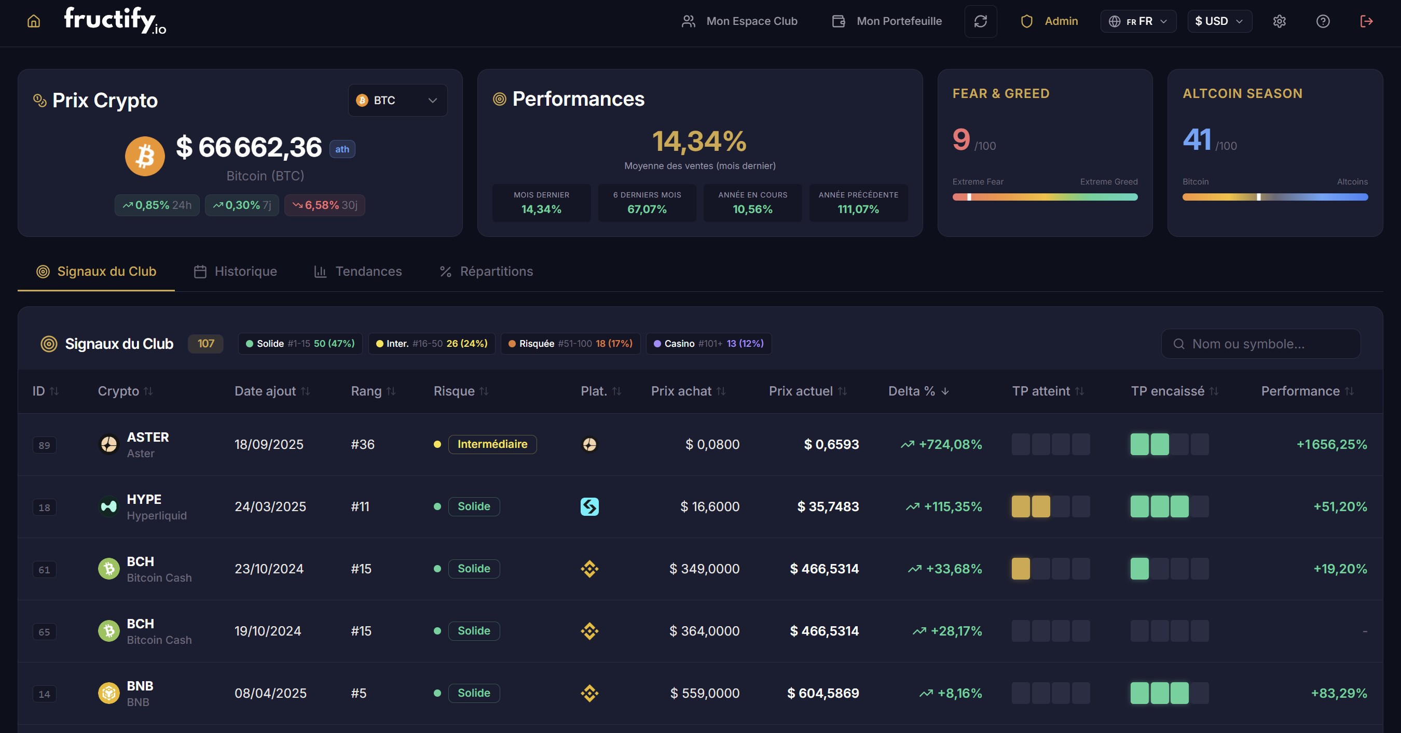Click the Nom ou symbole search field
1401x733 pixels.
click(x=1261, y=344)
